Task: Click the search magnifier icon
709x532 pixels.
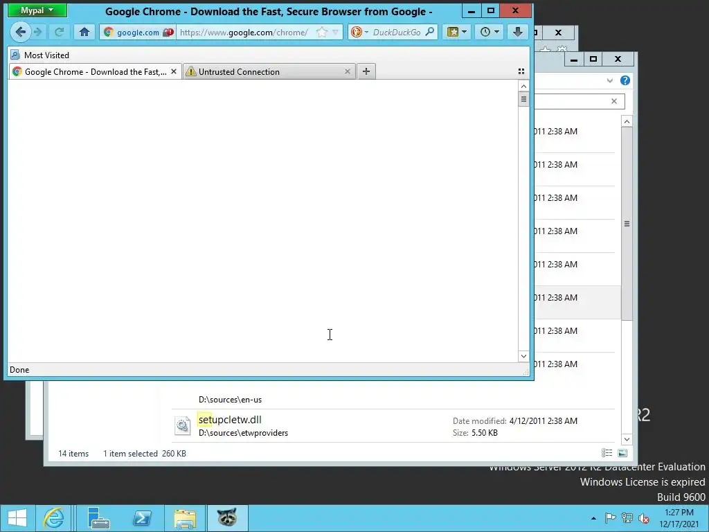Action: click(430, 32)
